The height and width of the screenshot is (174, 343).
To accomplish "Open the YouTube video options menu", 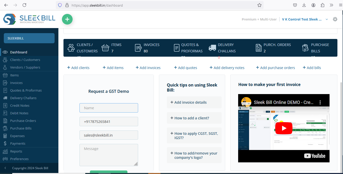I will tap(320, 102).
